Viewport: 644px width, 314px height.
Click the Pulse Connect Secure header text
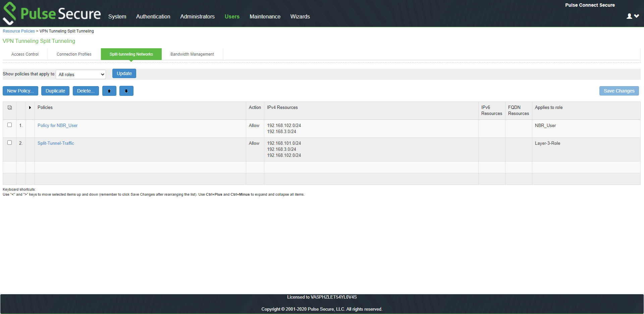coord(590,5)
